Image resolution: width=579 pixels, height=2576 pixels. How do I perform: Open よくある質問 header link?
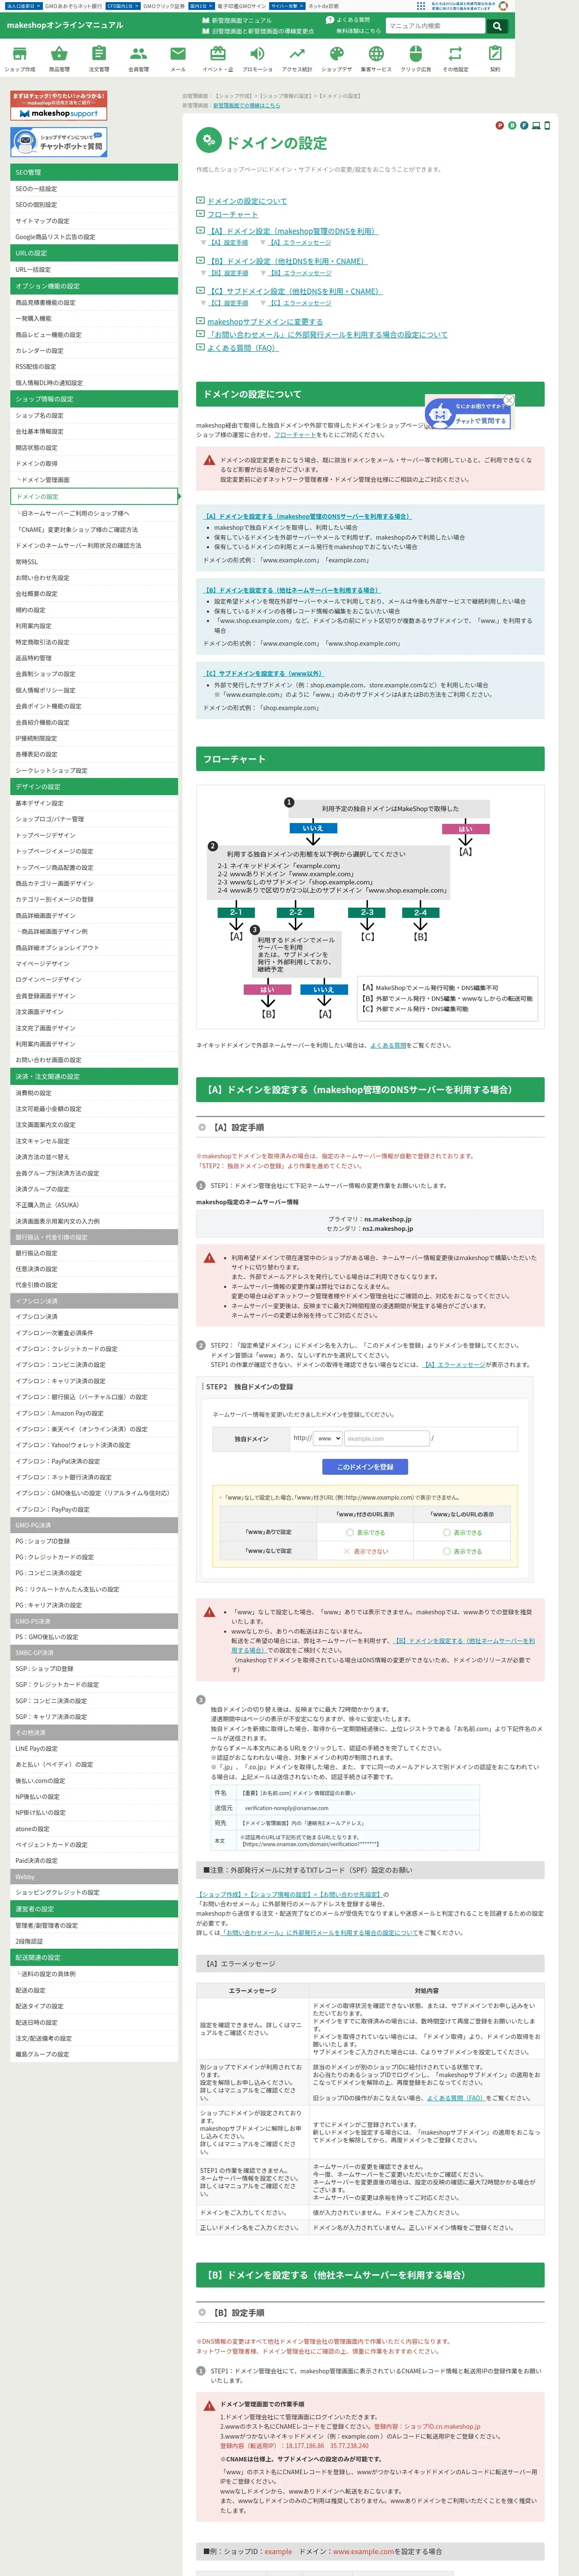point(348,20)
